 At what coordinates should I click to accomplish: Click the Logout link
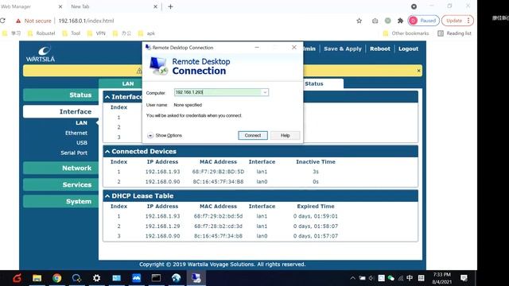click(408, 48)
